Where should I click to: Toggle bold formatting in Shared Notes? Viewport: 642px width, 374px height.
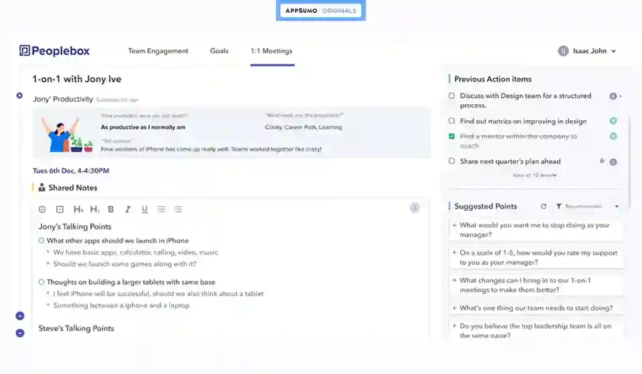tap(111, 209)
